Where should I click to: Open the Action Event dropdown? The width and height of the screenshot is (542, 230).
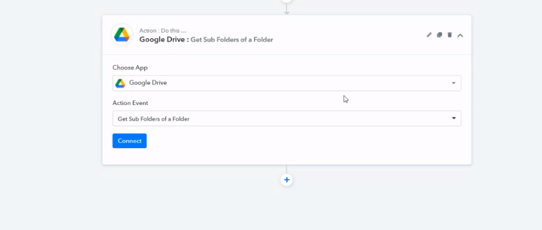(x=286, y=118)
